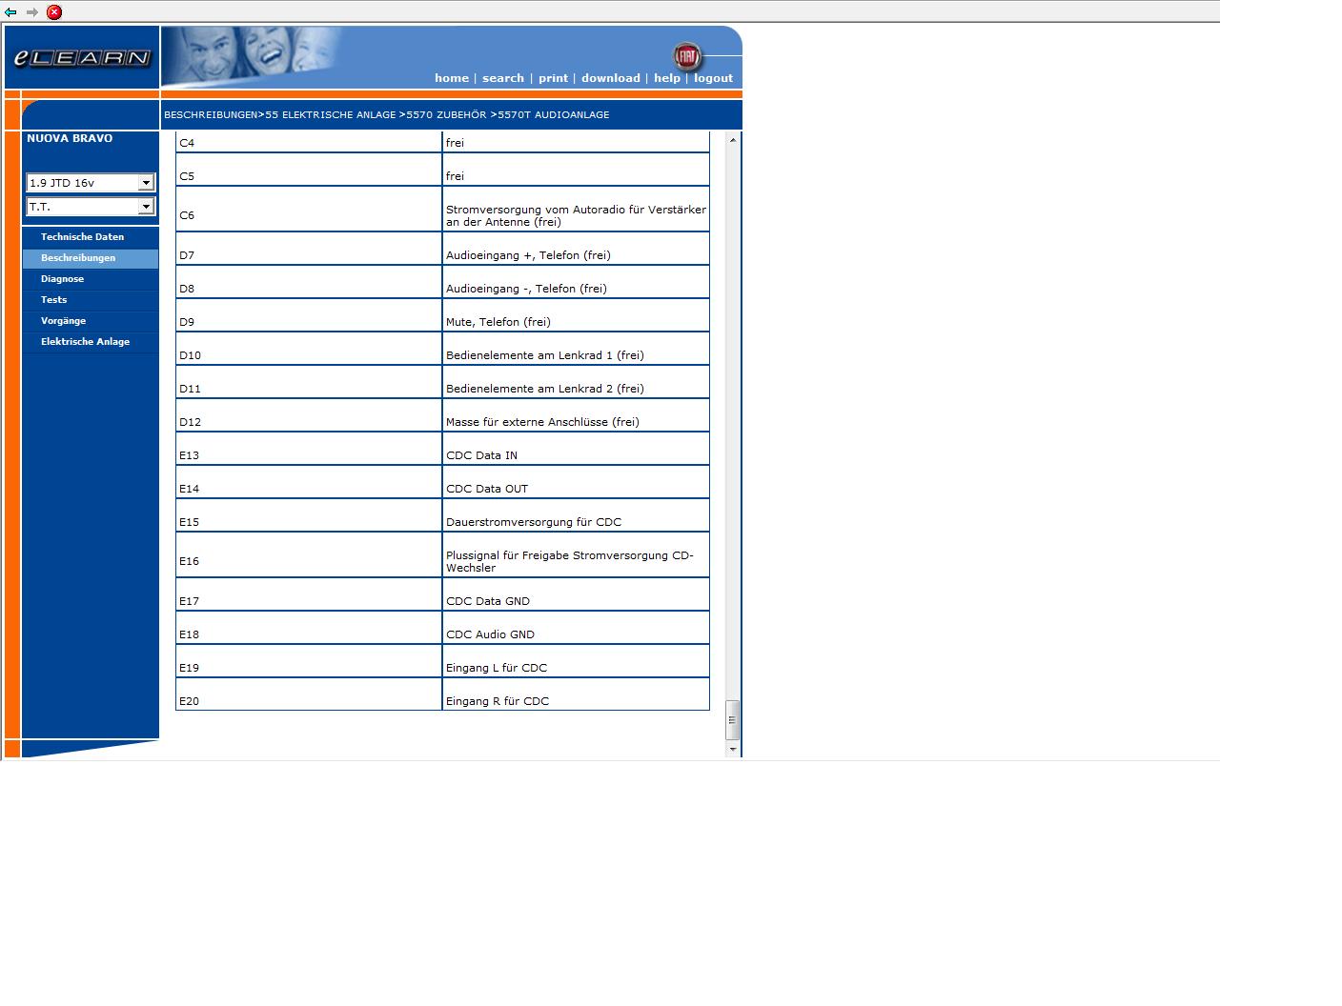Screen dimensions: 1342x1006
Task: Click the search link in header
Action: (502, 78)
